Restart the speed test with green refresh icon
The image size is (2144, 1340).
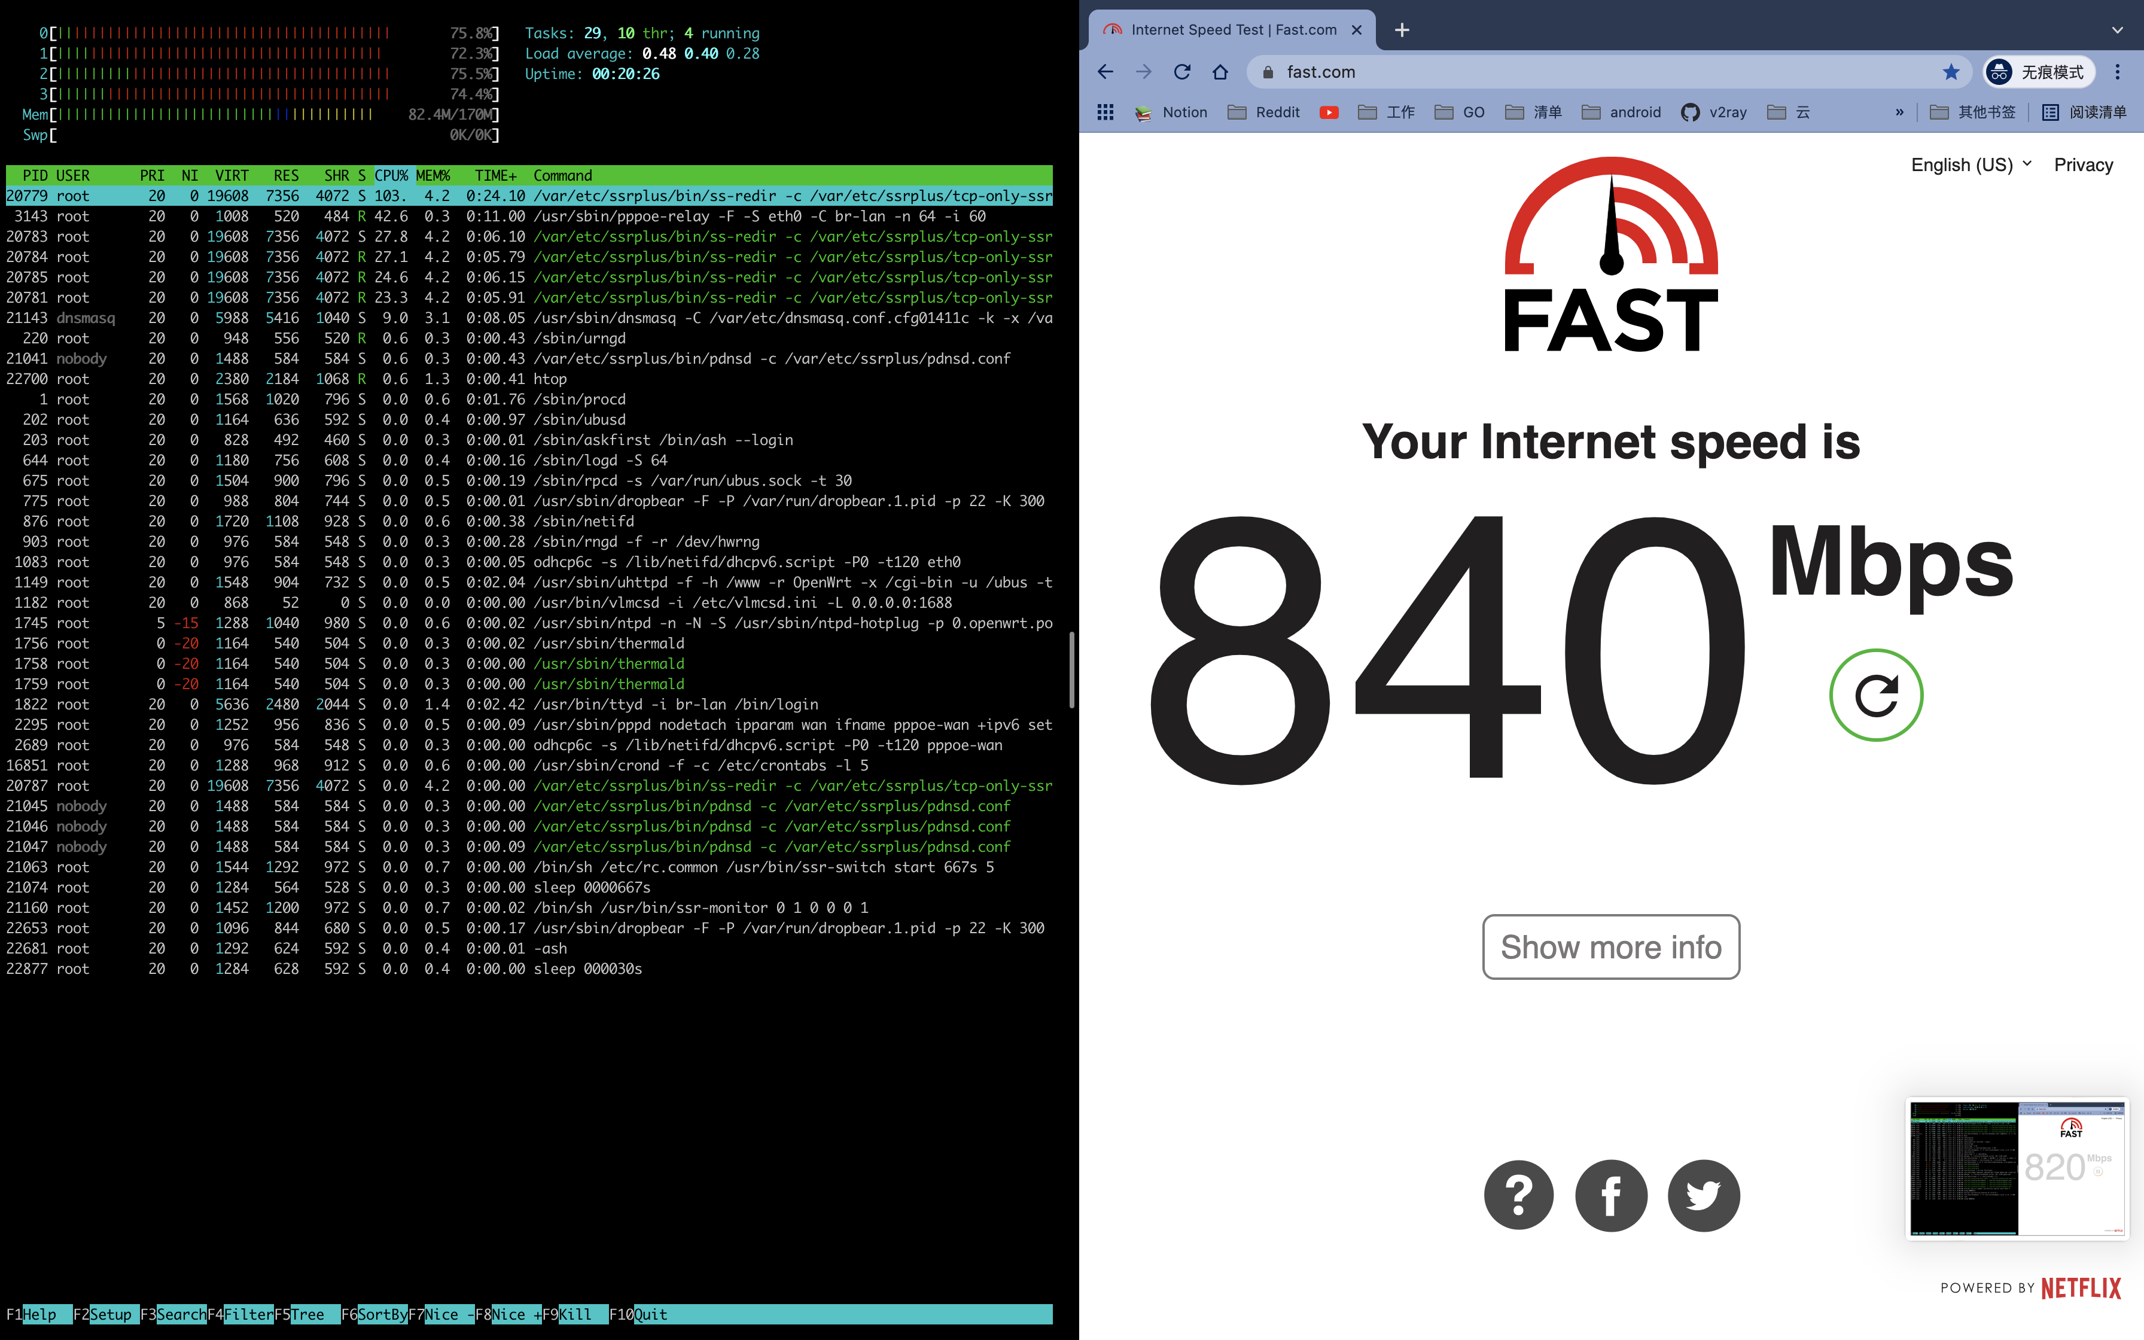coord(1875,696)
